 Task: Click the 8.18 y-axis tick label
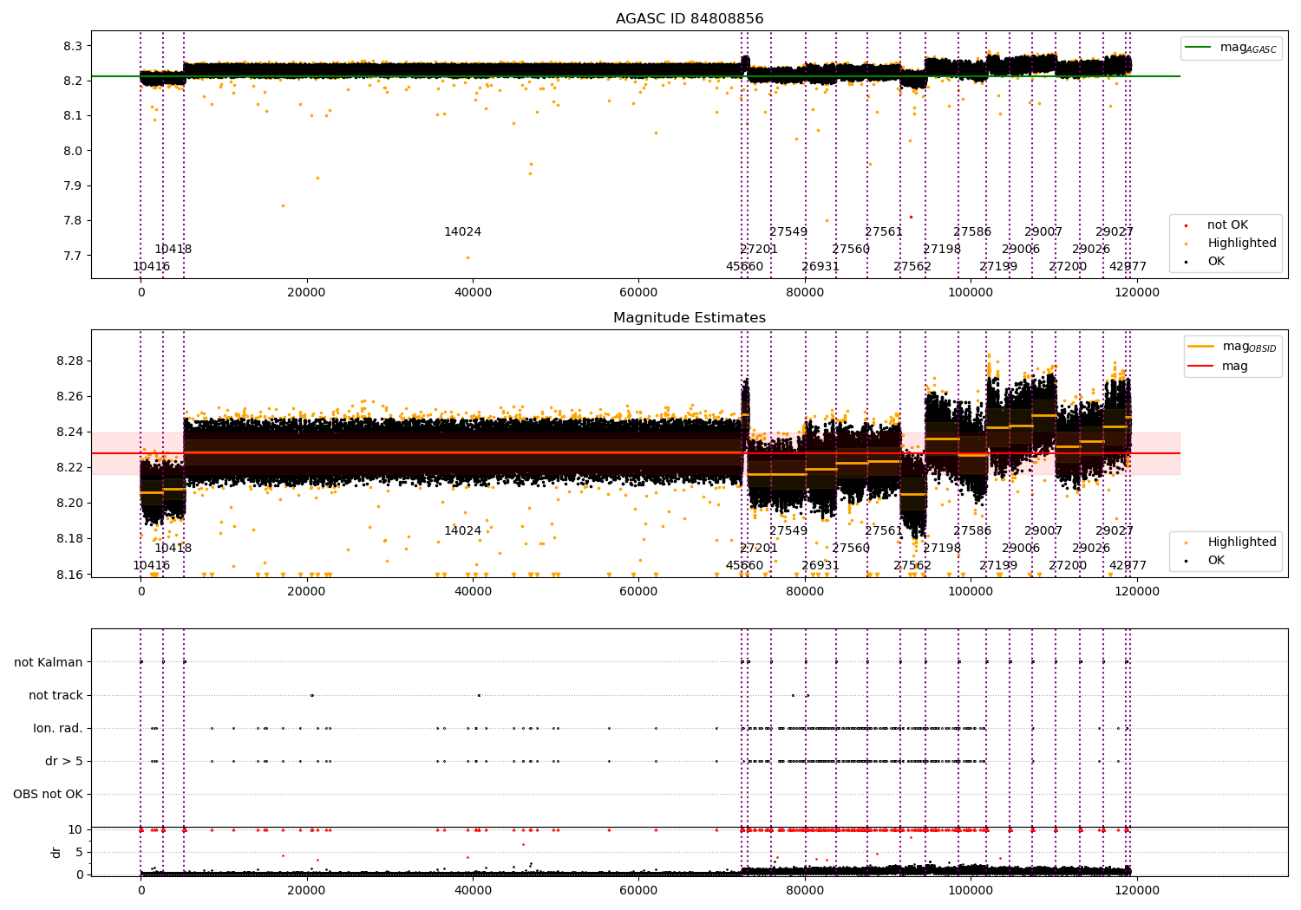point(69,538)
